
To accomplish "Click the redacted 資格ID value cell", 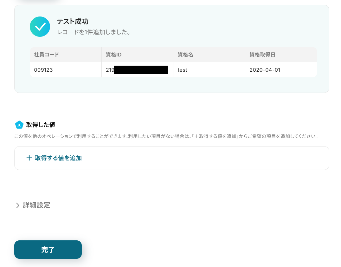I will coord(138,70).
